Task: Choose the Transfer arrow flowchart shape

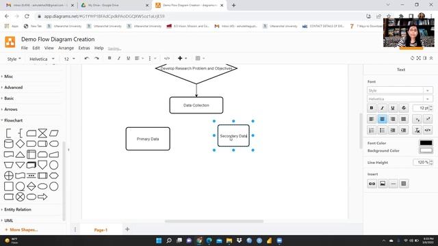Action: 42,197
